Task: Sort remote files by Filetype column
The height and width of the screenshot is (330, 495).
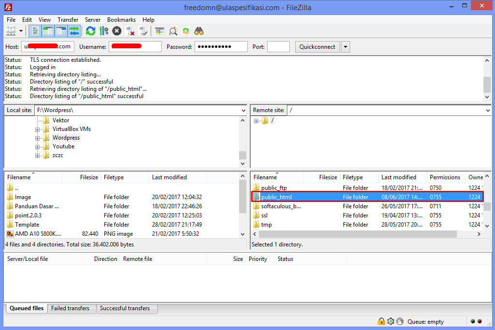Action: click(x=359, y=177)
